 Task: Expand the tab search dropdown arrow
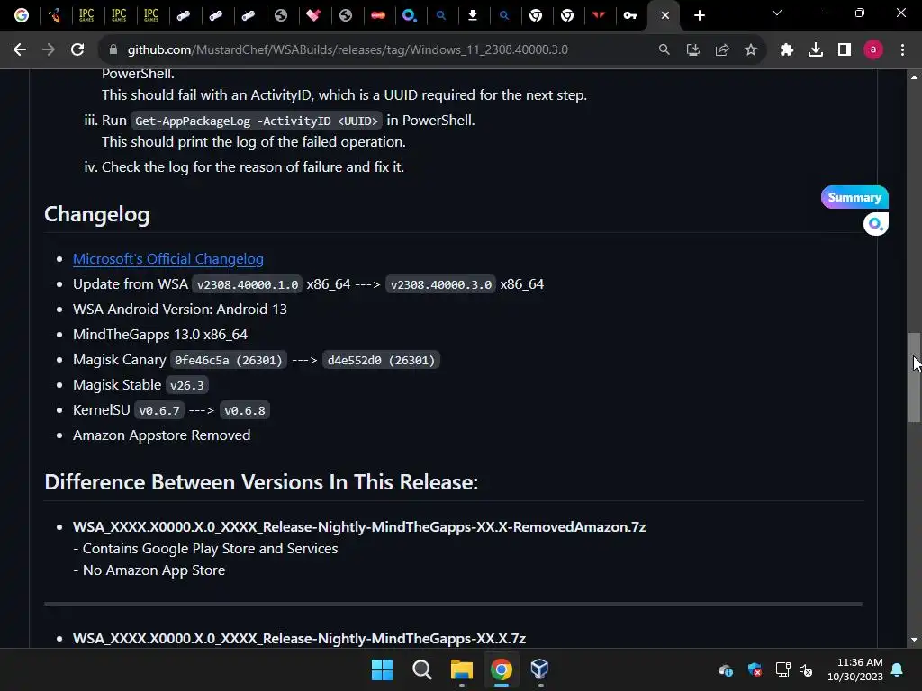pos(777,13)
